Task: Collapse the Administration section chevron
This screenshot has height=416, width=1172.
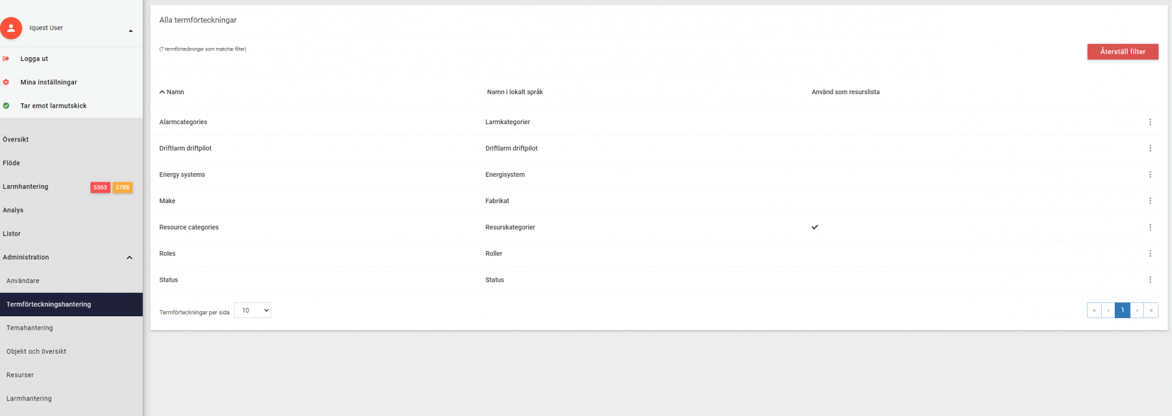Action: (129, 258)
